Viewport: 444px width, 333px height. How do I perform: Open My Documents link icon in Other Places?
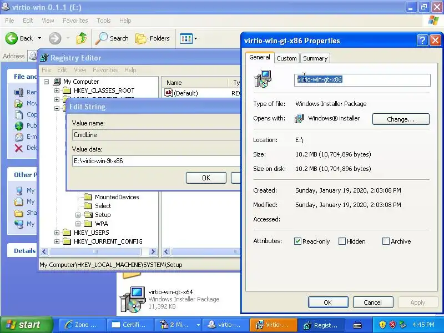tap(19, 201)
